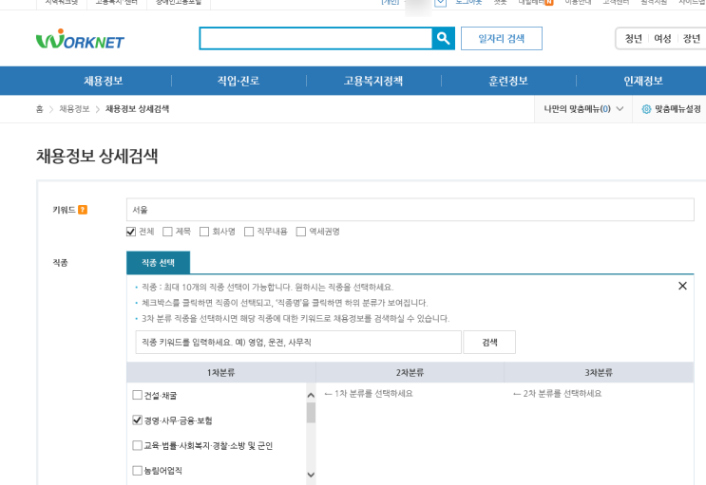This screenshot has height=485, width=706.
Task: Click the 1차분류 column header
Action: click(x=221, y=372)
